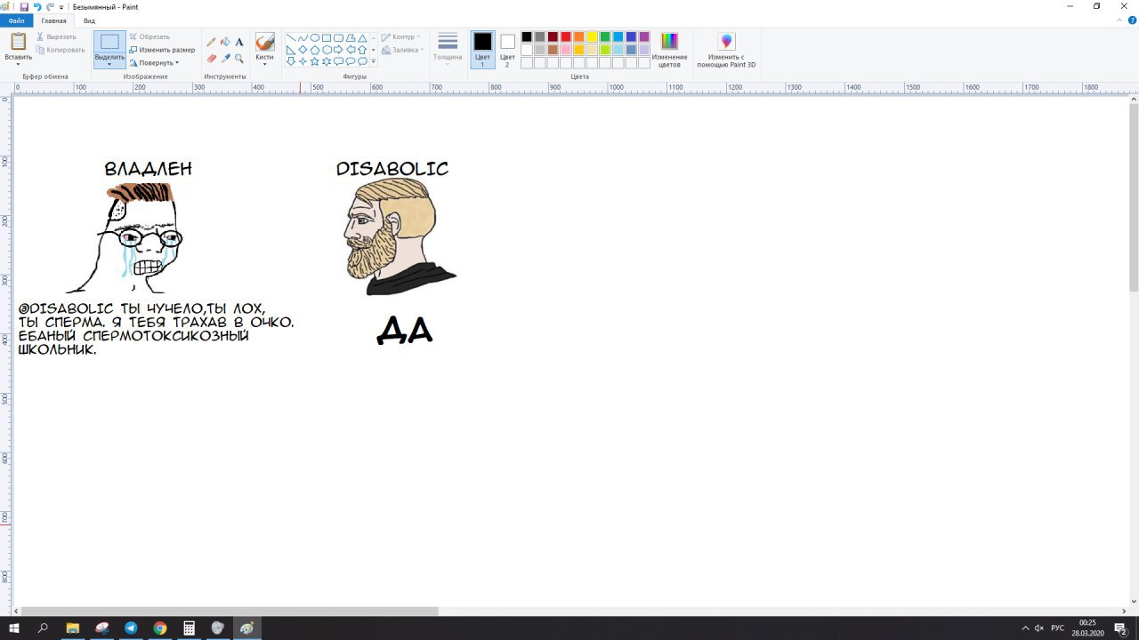Switch to the Home (Главная) tab
Viewport: 1139px width, 640px height.
tap(53, 20)
